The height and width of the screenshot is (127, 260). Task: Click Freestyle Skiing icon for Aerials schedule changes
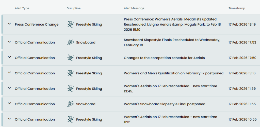tap(70, 58)
